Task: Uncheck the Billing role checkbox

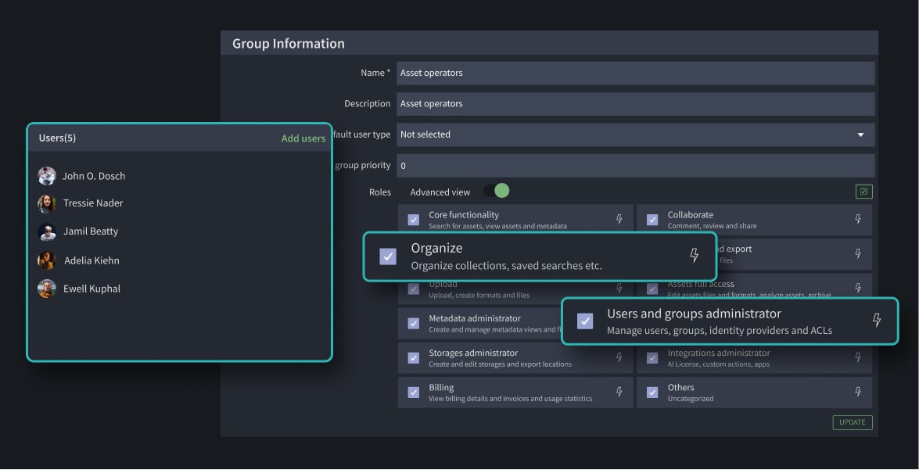Action: pyautogui.click(x=413, y=392)
